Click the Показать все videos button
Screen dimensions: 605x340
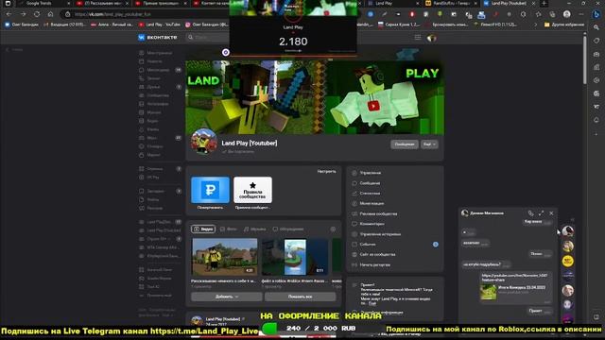[301, 297]
